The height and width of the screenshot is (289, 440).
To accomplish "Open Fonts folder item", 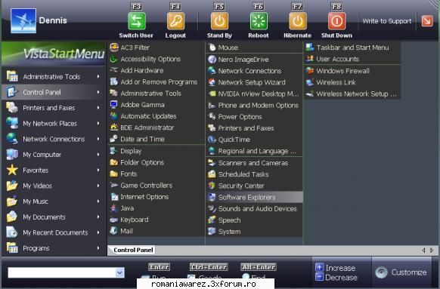I will [156, 174].
